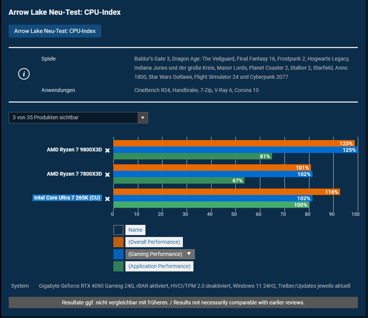Select highlighted Intel Core Ultra 7 265K (CU) label
This screenshot has height=318, width=368.
[x=67, y=198]
